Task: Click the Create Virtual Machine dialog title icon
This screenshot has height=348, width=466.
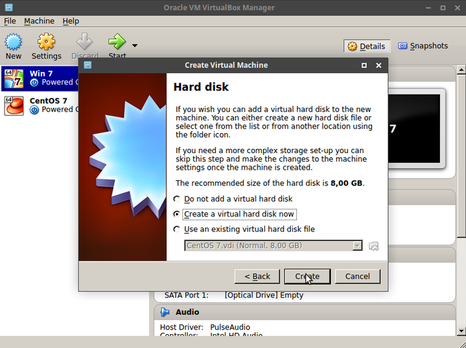Action: (x=88, y=65)
